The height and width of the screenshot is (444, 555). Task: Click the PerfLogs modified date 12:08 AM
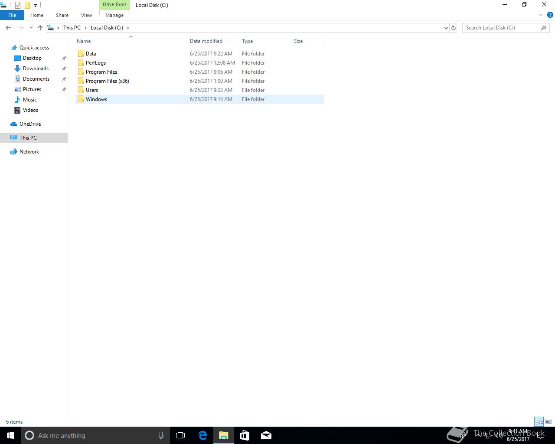click(x=212, y=63)
